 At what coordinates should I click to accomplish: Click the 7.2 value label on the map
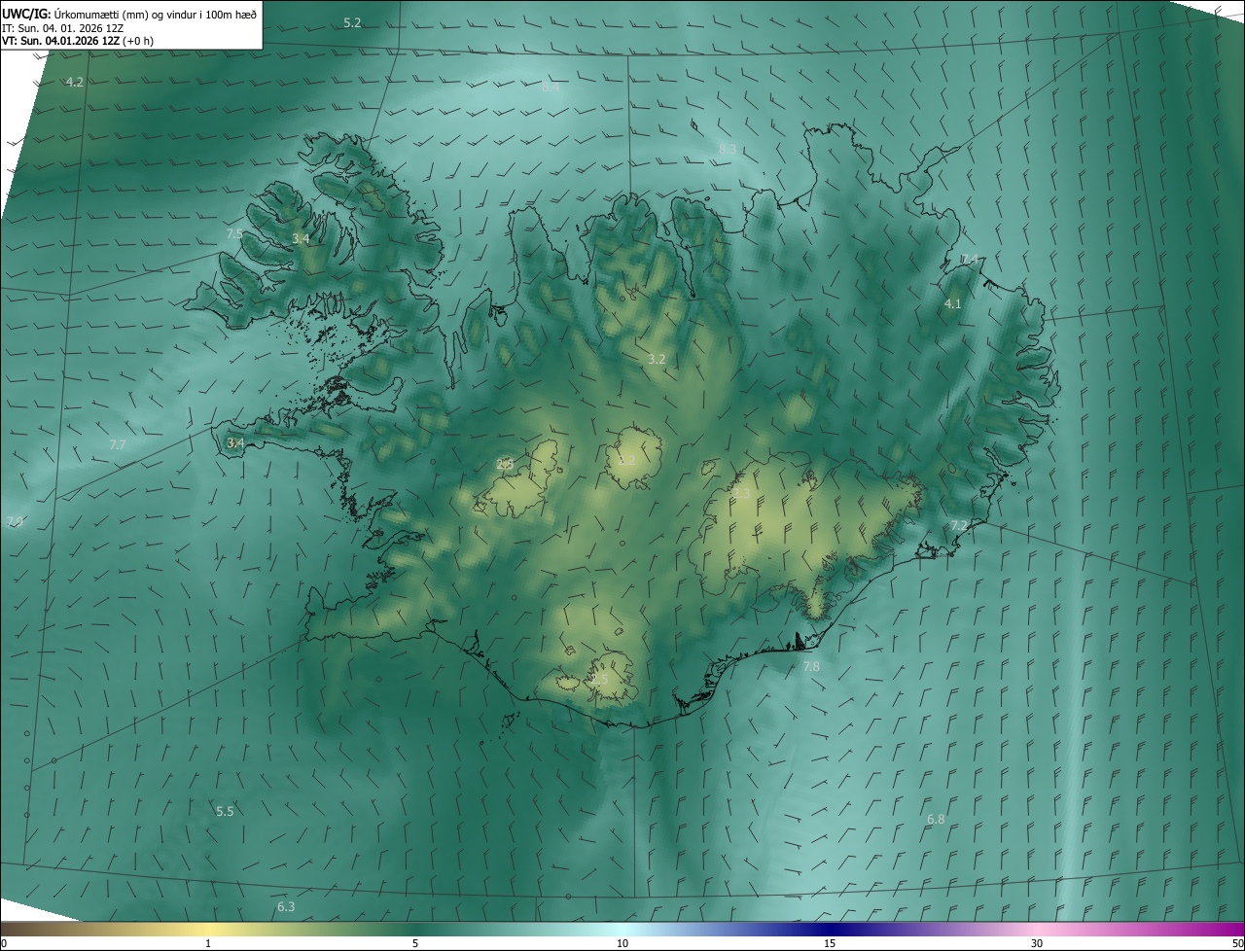point(959,525)
